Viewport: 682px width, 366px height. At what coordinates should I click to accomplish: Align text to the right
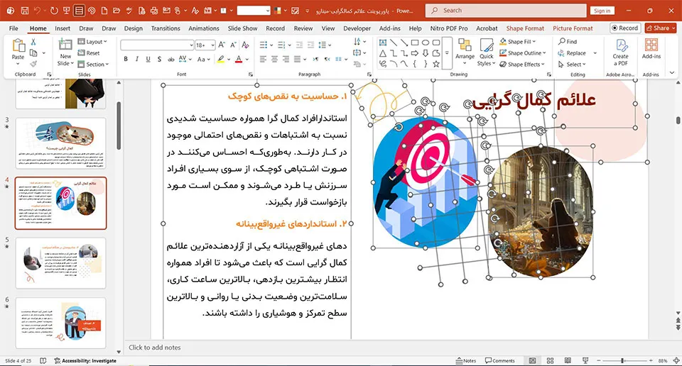(286, 59)
